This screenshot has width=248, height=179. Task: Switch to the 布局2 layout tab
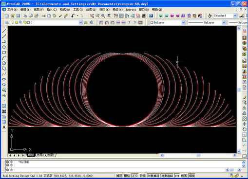coord(51,155)
